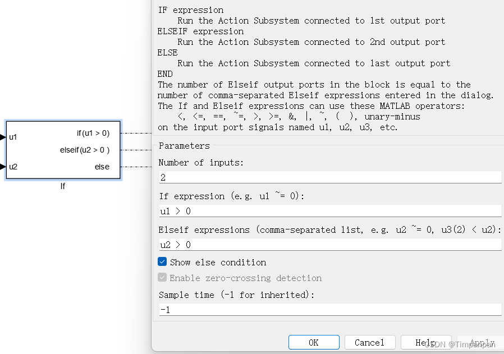Select the elseif(u2 > 0) output port
Image resolution: width=504 pixels, height=354 pixels.
[85, 150]
